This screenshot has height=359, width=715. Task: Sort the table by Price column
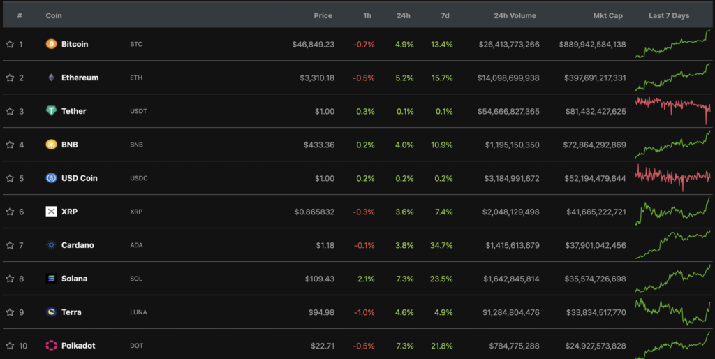[x=323, y=15]
